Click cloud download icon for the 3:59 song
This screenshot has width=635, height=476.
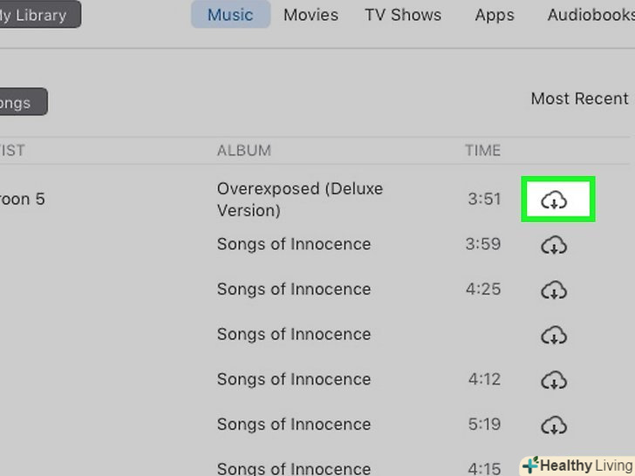coord(554,246)
